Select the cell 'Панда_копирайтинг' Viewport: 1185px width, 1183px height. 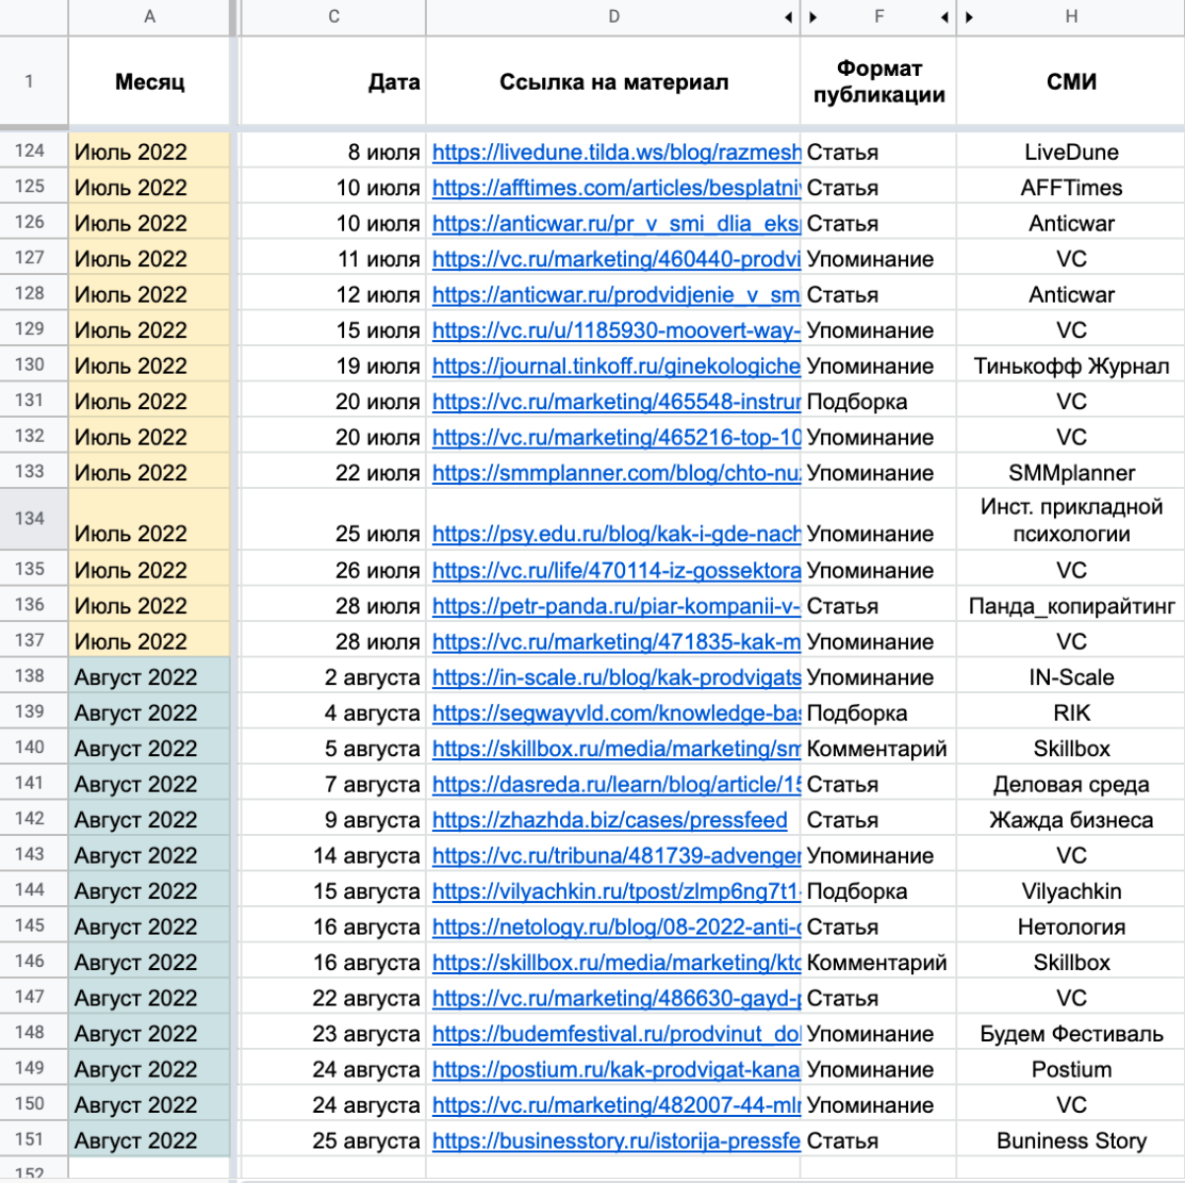tap(1072, 606)
